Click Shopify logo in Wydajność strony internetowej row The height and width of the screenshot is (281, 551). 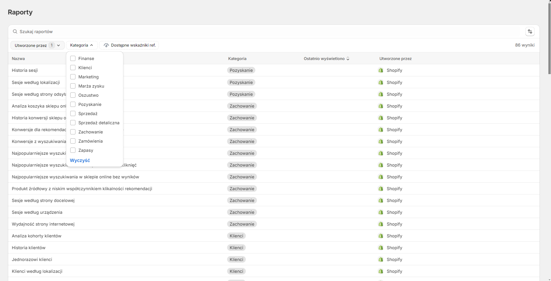(x=381, y=224)
